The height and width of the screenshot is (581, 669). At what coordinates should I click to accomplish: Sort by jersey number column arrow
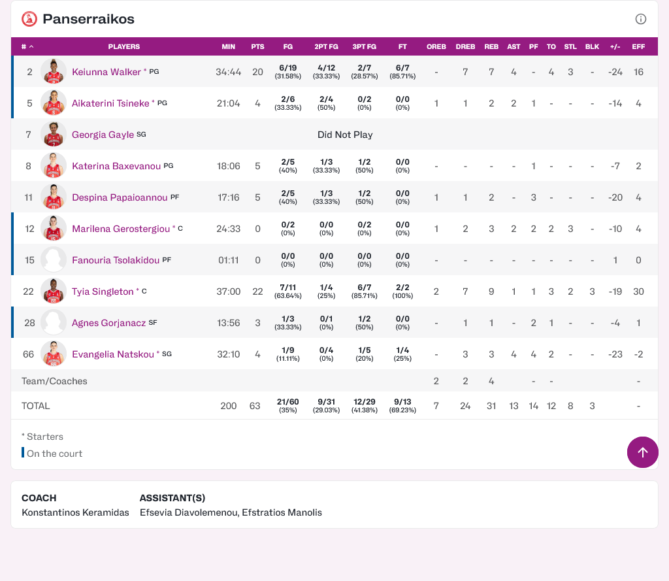coord(31,46)
